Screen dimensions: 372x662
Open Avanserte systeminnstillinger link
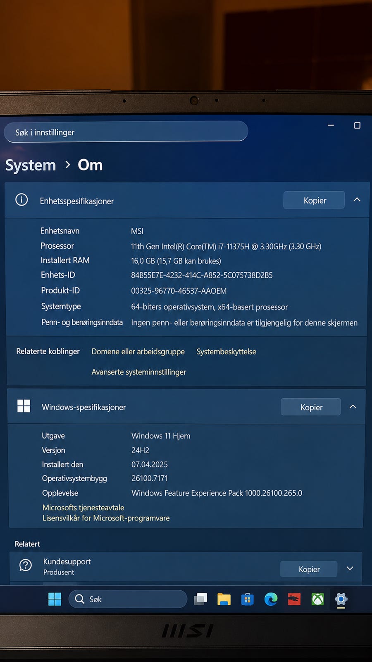click(x=139, y=372)
